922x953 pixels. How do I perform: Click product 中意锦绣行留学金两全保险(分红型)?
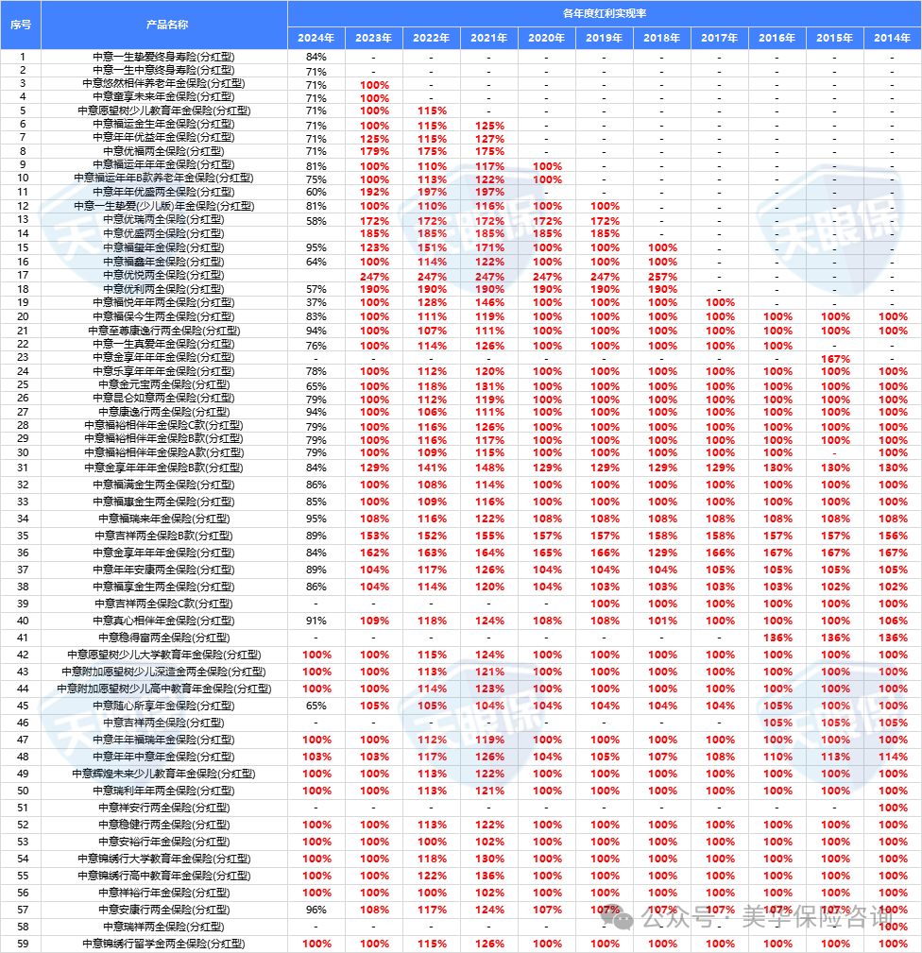164,944
